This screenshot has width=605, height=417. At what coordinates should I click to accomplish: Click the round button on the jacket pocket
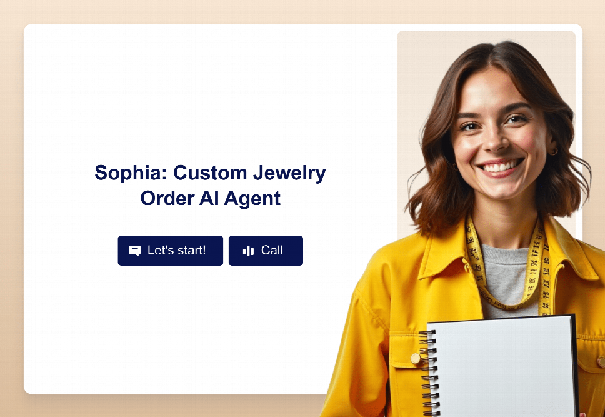click(x=416, y=359)
